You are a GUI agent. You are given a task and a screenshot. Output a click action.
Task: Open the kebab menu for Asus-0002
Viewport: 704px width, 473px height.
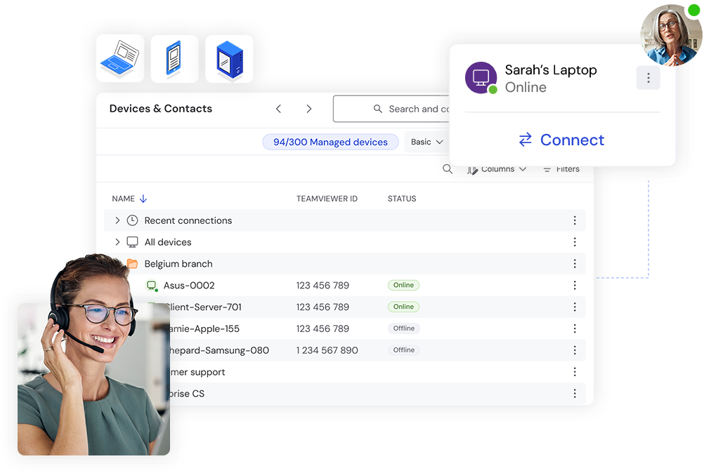(575, 285)
